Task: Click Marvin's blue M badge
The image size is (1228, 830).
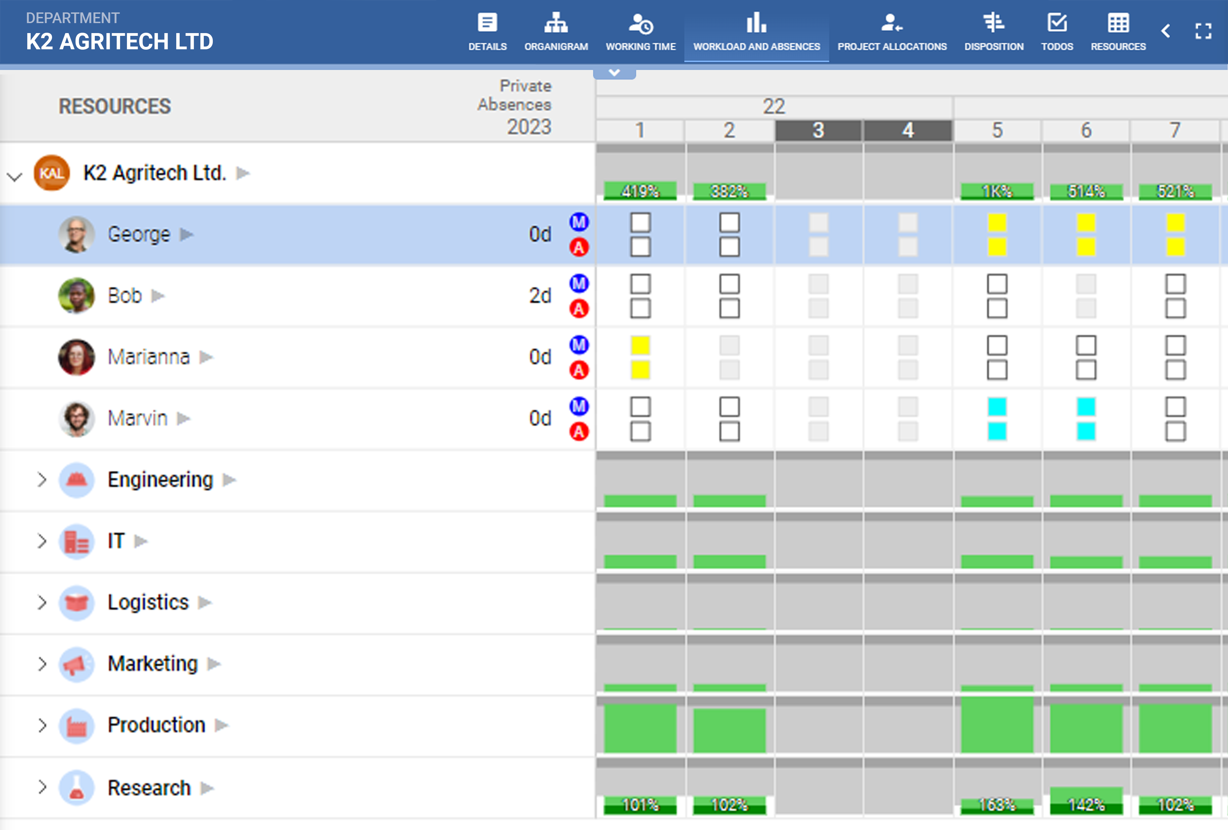Action: click(579, 406)
